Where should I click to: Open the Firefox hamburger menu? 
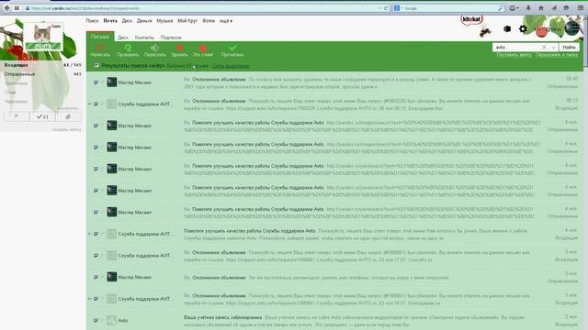(580, 8)
